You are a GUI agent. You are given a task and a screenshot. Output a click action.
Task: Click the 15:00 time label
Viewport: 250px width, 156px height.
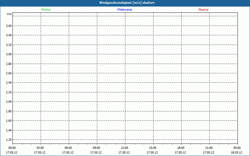coord(153,148)
